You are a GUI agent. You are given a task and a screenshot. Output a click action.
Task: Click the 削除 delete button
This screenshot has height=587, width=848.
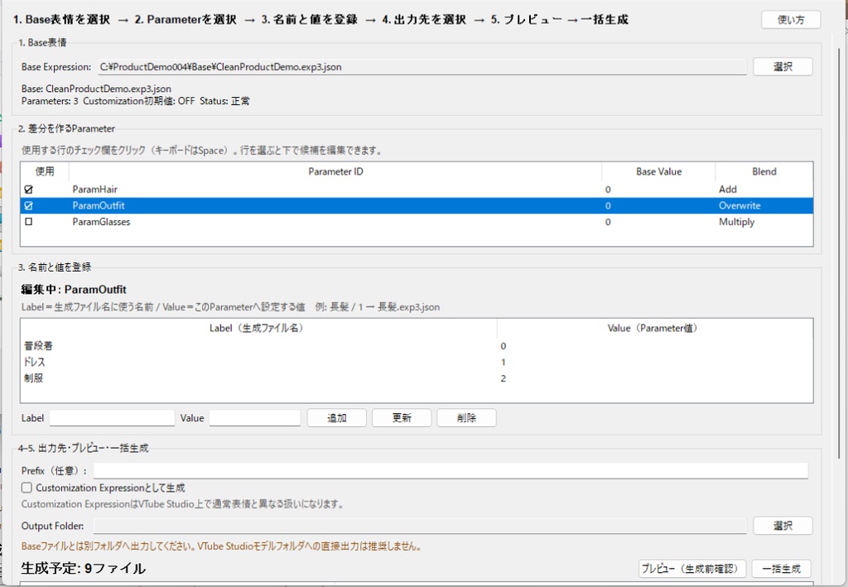click(x=466, y=418)
